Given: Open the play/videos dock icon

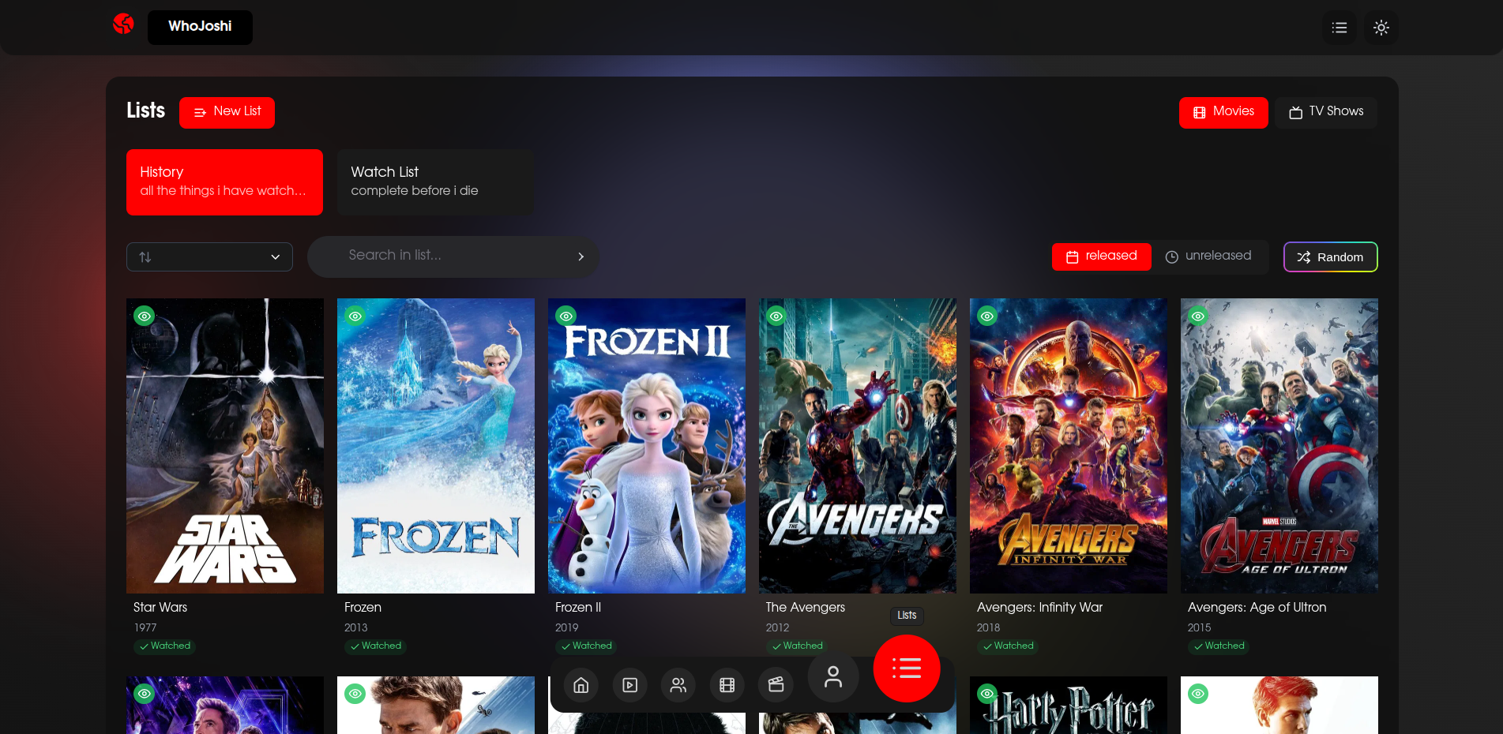Looking at the screenshot, I should (630, 685).
